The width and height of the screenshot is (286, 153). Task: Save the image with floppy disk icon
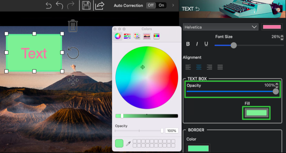(x=86, y=6)
